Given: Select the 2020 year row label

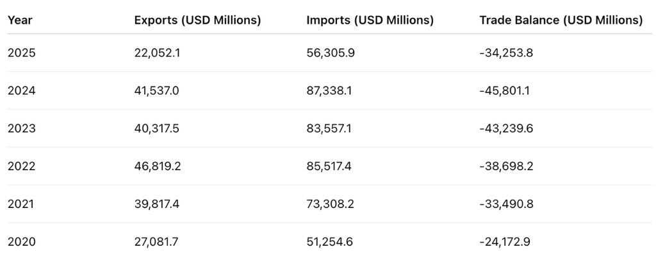Looking at the screenshot, I should pyautogui.click(x=22, y=242).
